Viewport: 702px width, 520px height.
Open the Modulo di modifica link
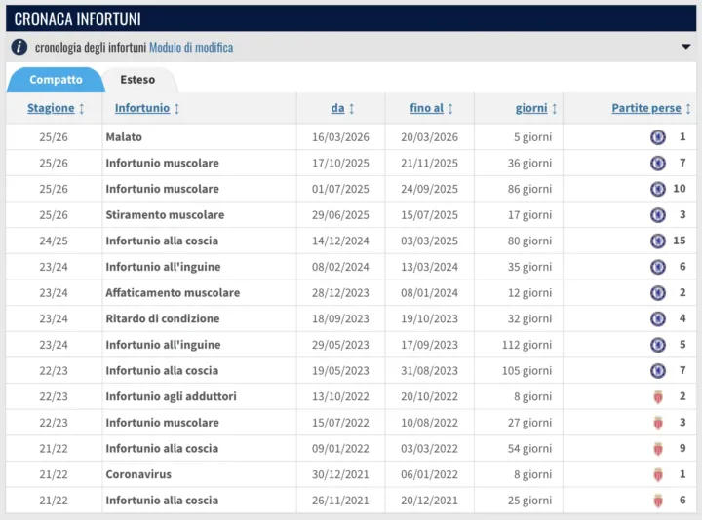191,47
